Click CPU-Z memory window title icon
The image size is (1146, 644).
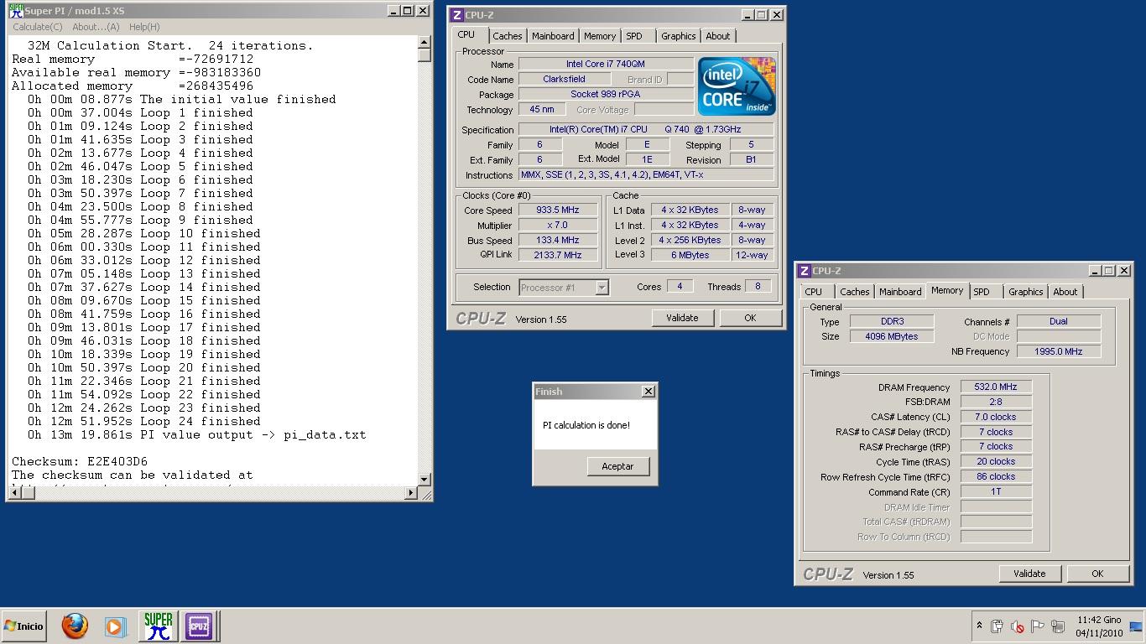point(805,271)
